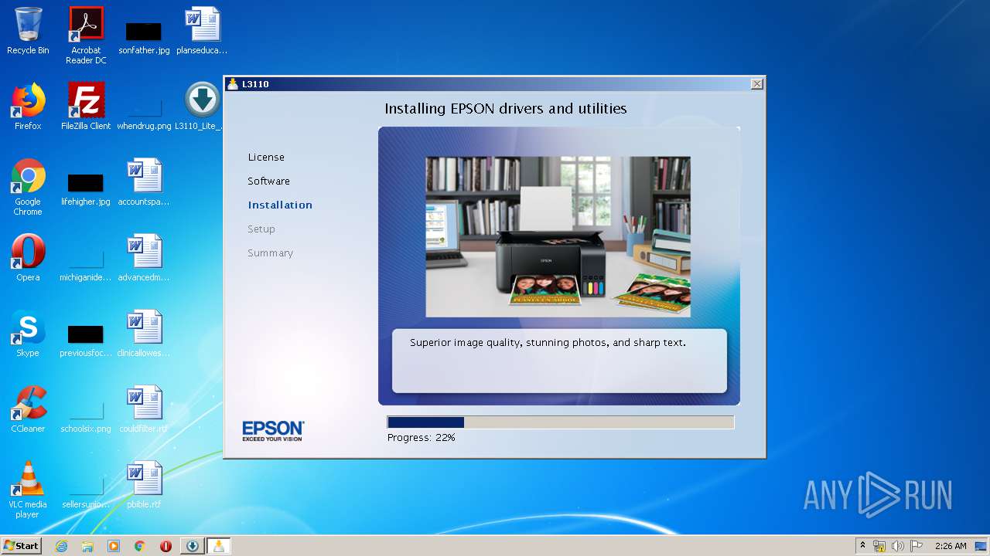Open Acrobat Reader DC shortcut

click(86, 36)
